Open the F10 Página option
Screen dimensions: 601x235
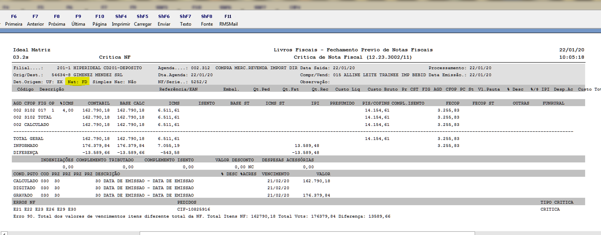99,20
